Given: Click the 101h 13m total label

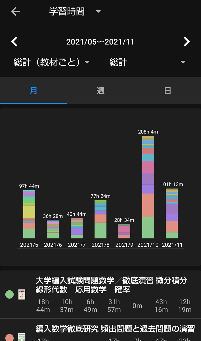Looking at the screenshot, I should pyautogui.click(x=172, y=184).
